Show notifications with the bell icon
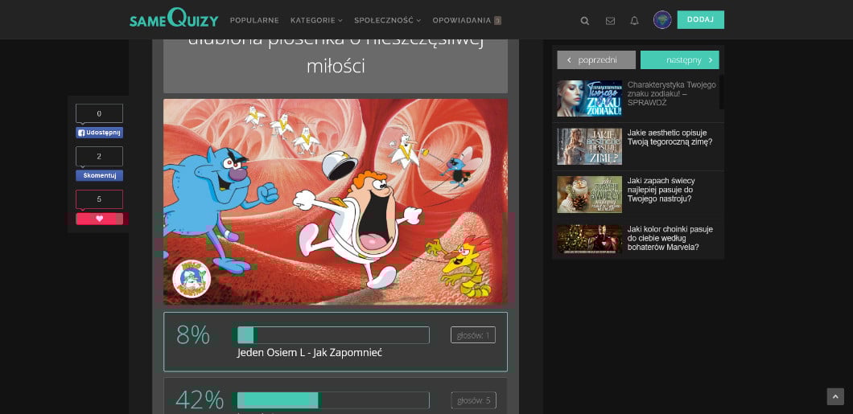This screenshot has width=853, height=414. [634, 21]
